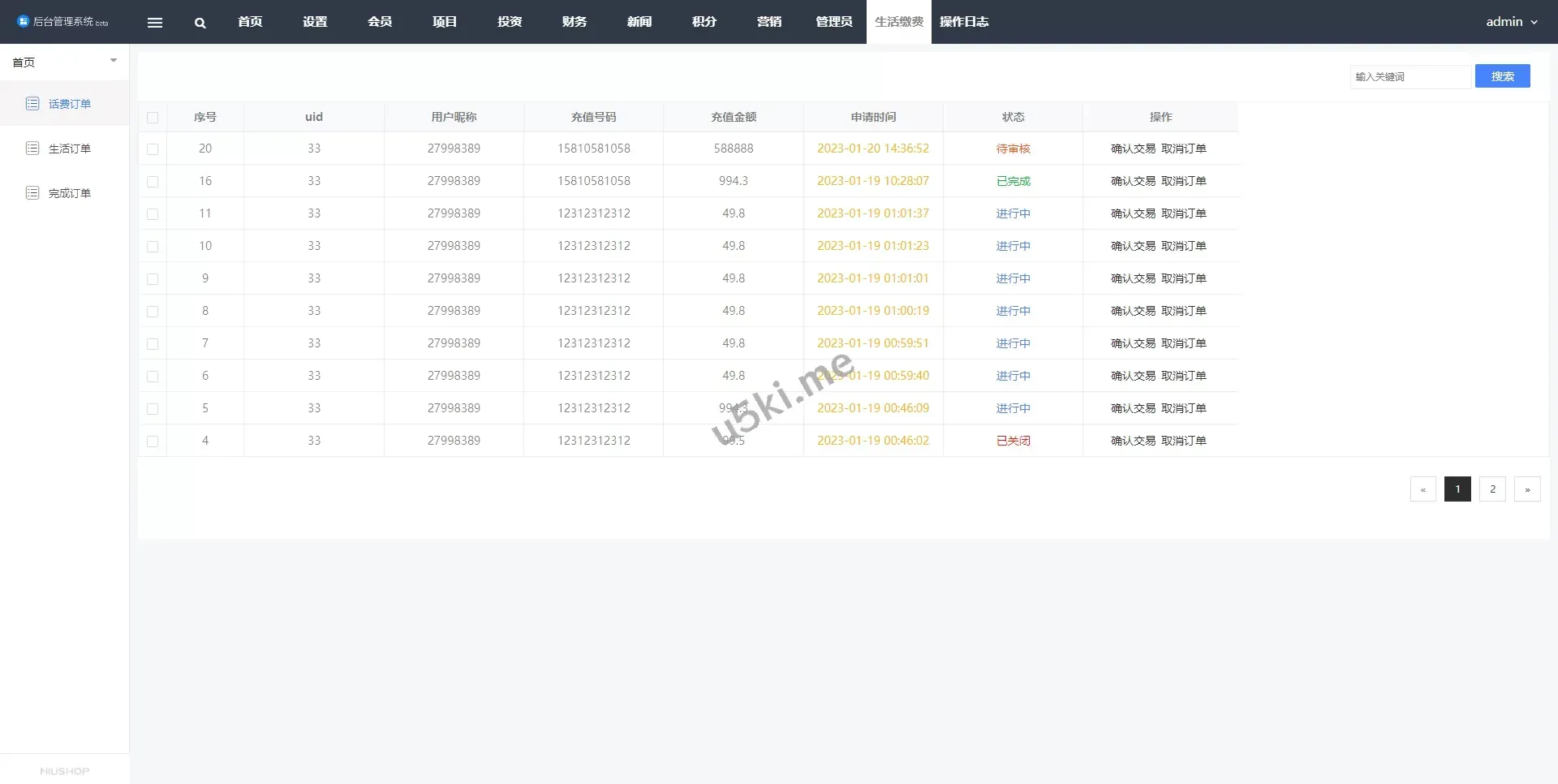Screen dimensions: 1558x784
Task: Open the 会员 menu in top navigation
Action: [x=379, y=22]
